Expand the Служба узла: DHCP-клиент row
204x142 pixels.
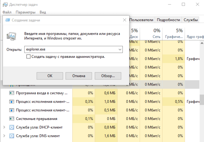tap(4, 127)
